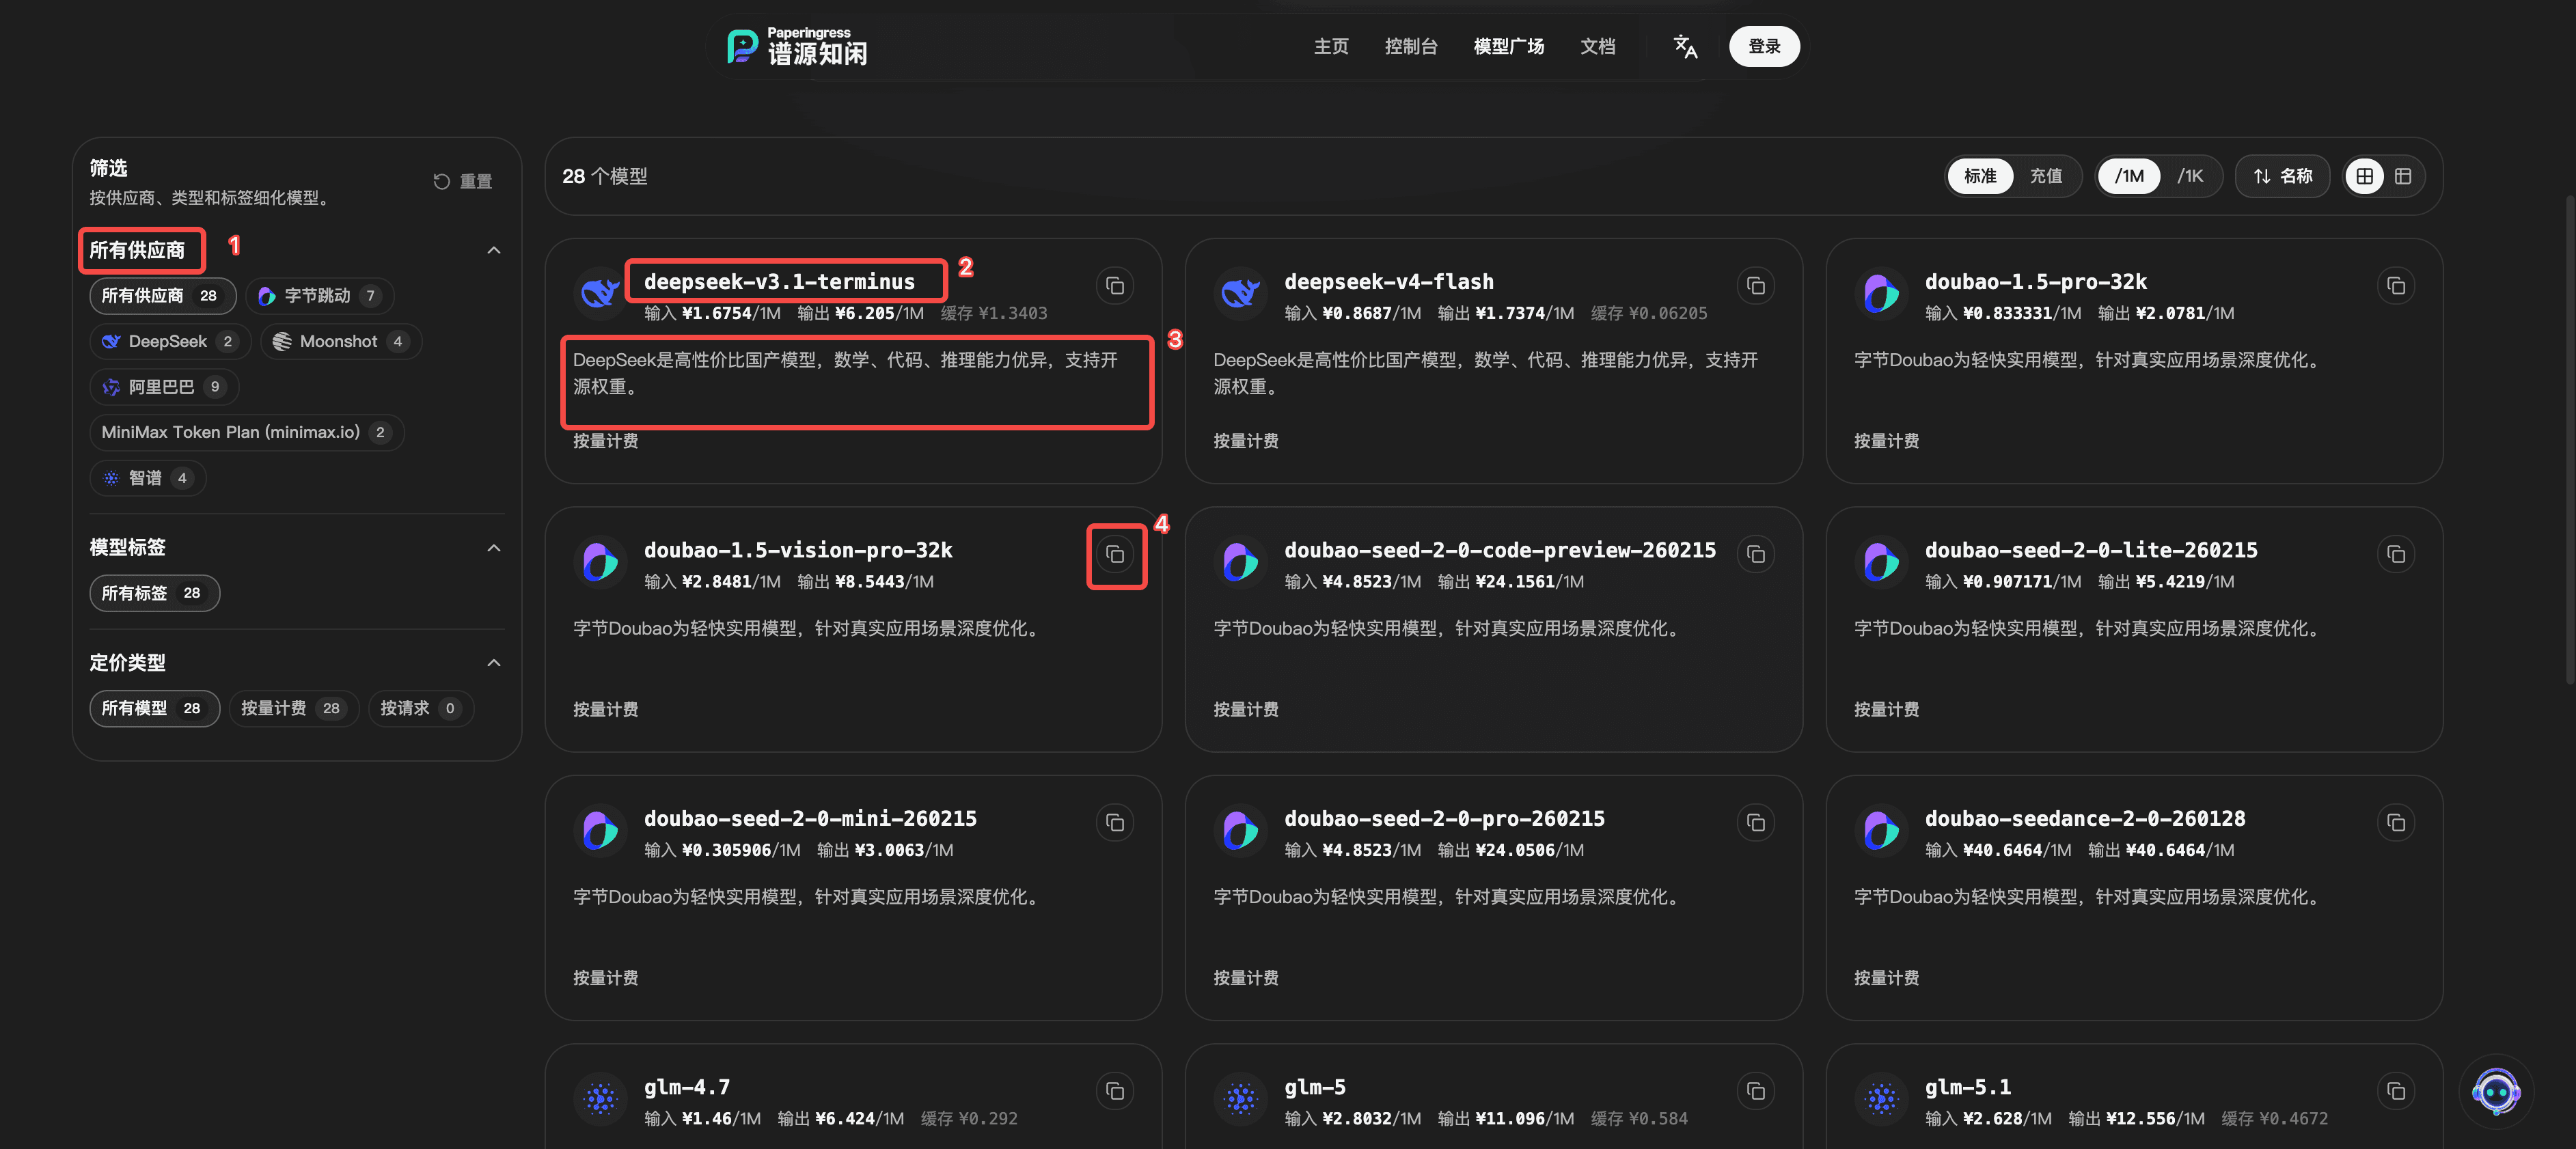Filter by 阿里巴巴 provider
The height and width of the screenshot is (1149, 2576).
point(164,387)
